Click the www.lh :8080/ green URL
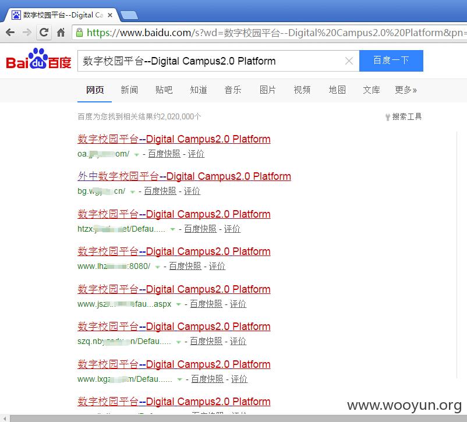The height and width of the screenshot is (422, 467). 114,266
